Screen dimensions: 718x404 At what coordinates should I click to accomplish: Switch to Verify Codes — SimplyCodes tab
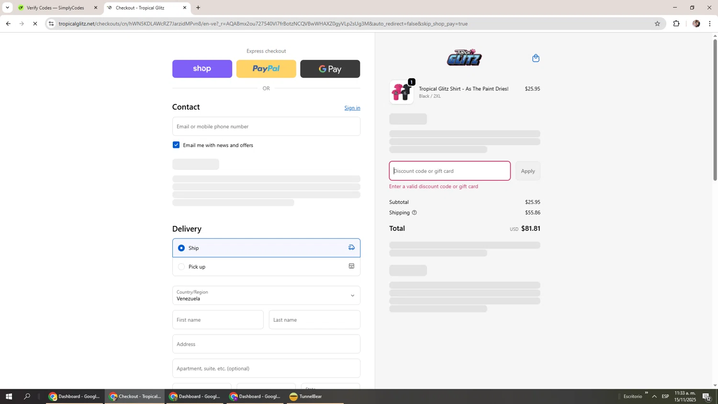[56, 8]
